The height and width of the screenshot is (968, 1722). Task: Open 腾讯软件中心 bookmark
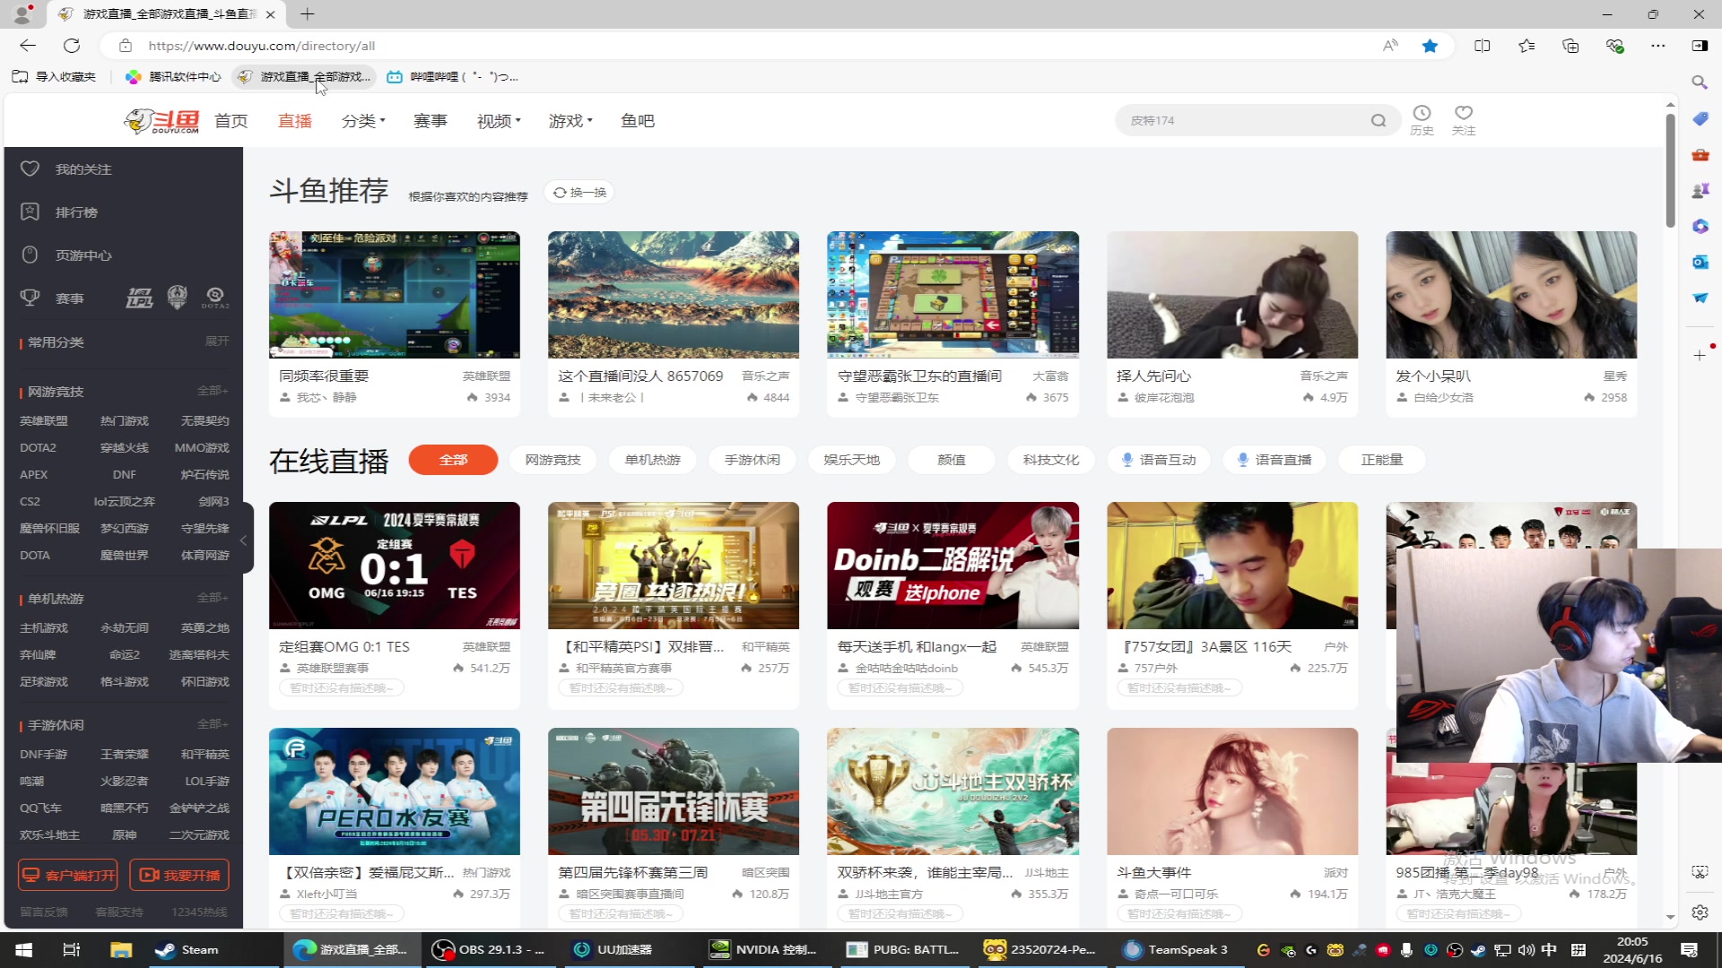click(173, 77)
